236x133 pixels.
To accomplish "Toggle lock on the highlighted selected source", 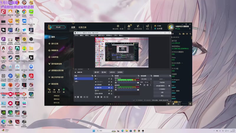I will 112,87.
